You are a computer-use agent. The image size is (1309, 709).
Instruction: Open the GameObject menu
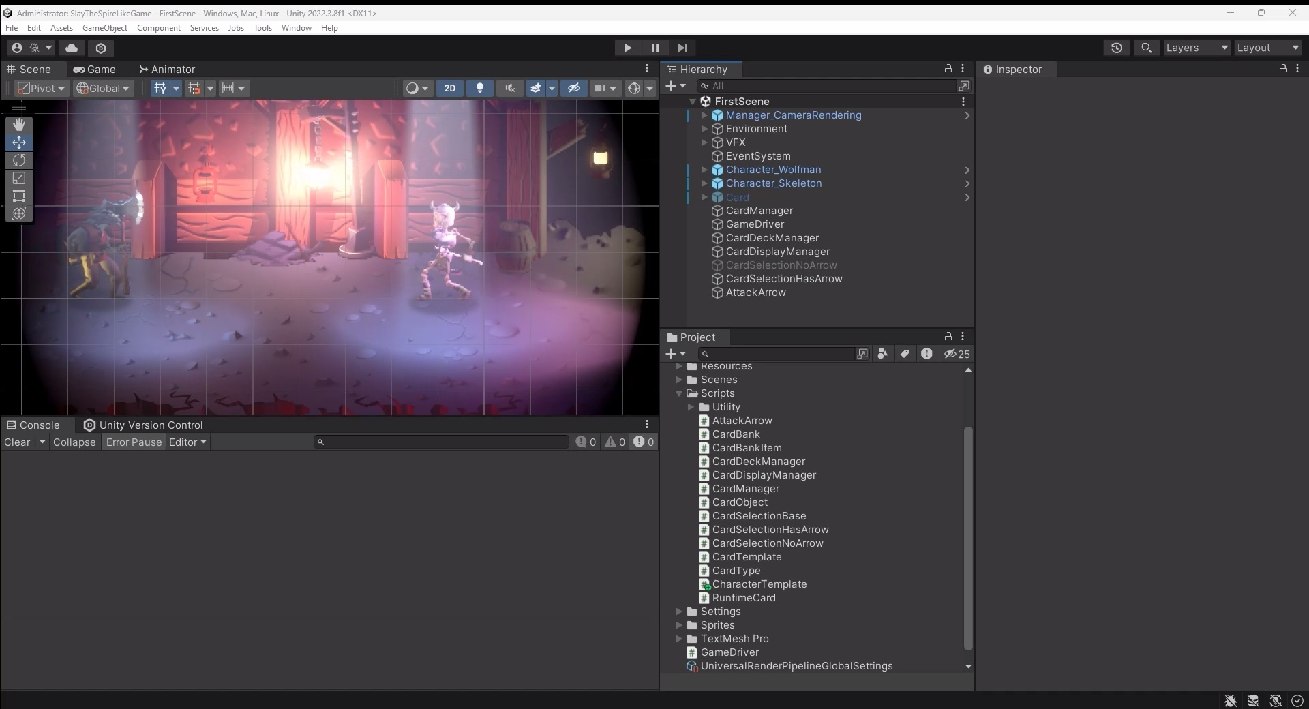point(104,27)
